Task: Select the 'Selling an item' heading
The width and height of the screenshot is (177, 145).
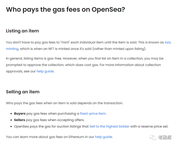Action: coord(23,92)
